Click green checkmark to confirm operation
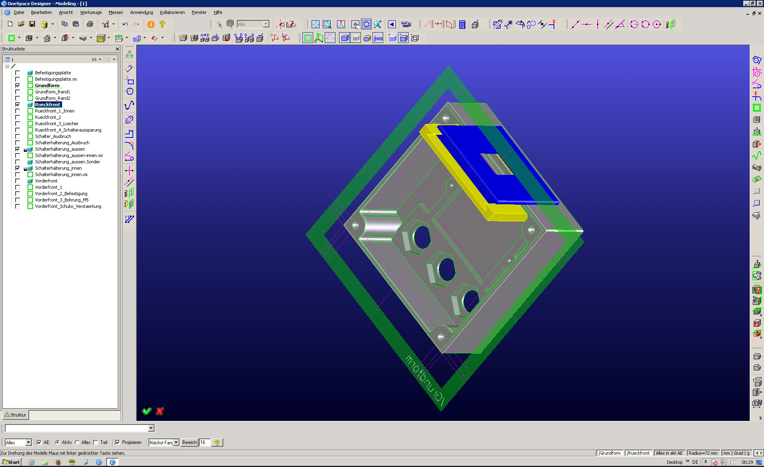The image size is (764, 467). [x=147, y=411]
